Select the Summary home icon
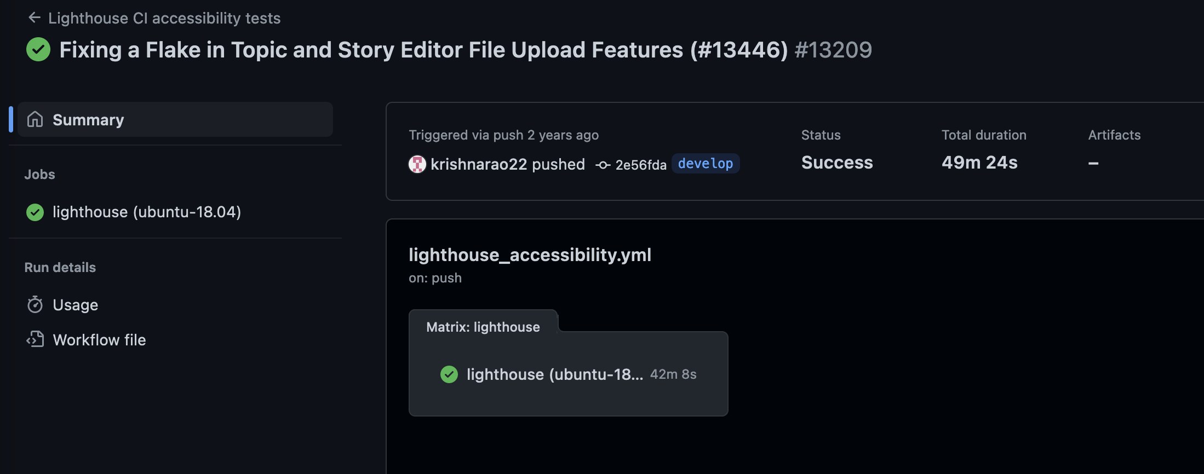Screen dimensions: 1204x474 coord(36,119)
